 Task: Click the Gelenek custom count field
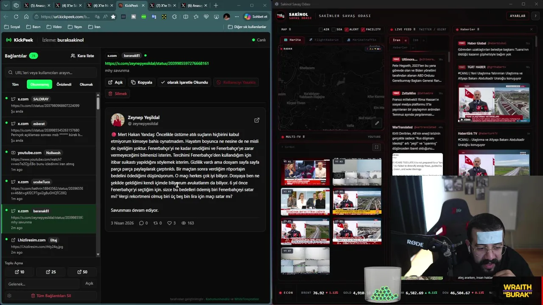coord(42,284)
